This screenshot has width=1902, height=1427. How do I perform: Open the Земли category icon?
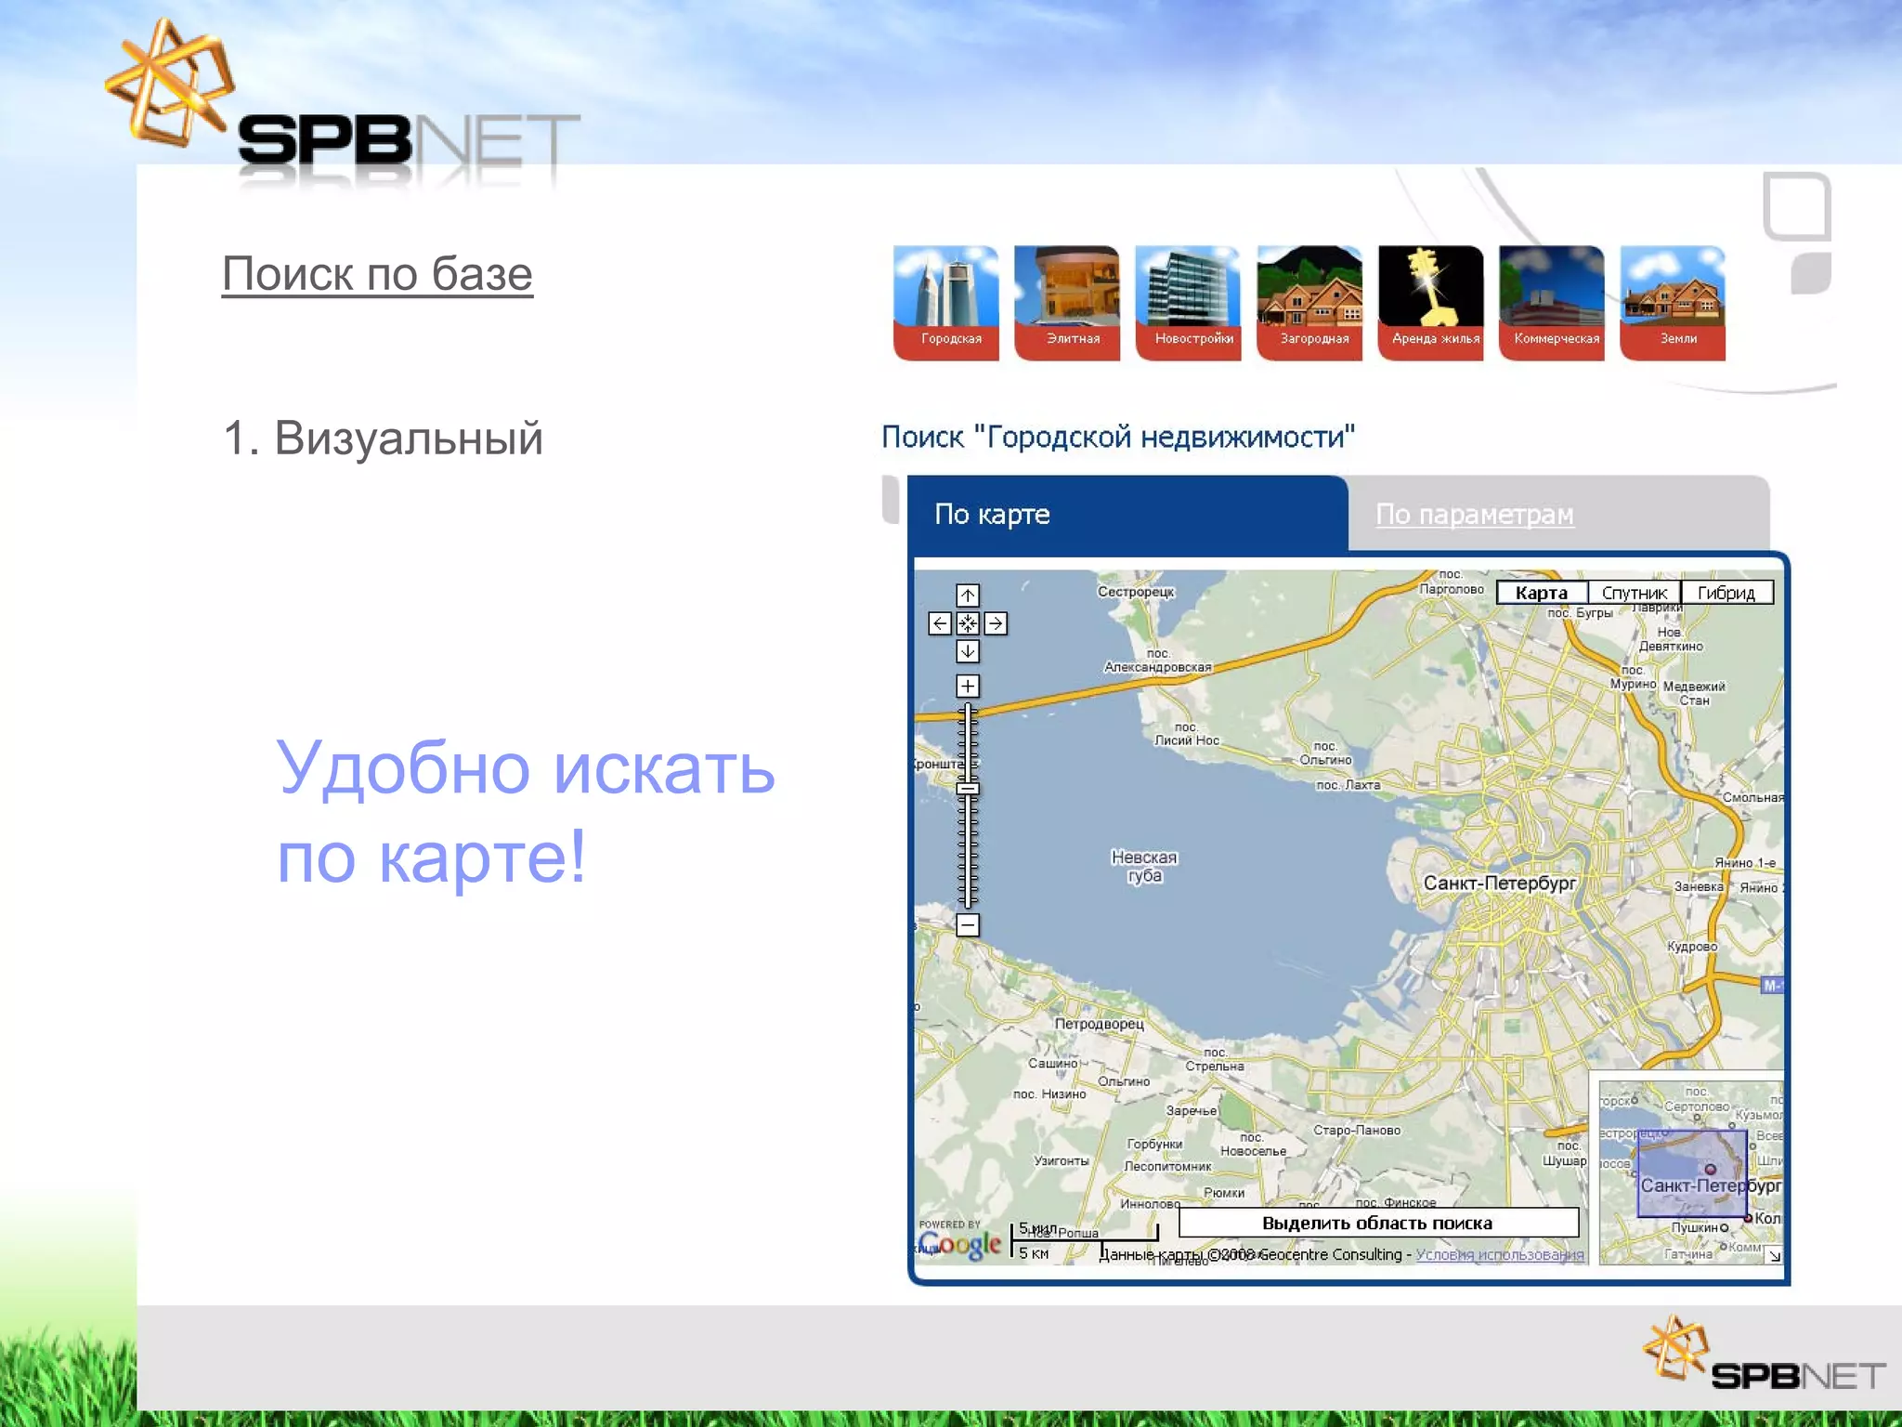[x=1673, y=303]
